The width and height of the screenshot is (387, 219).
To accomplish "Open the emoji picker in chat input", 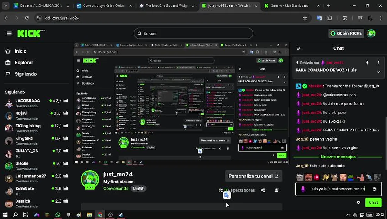I will (x=375, y=189).
